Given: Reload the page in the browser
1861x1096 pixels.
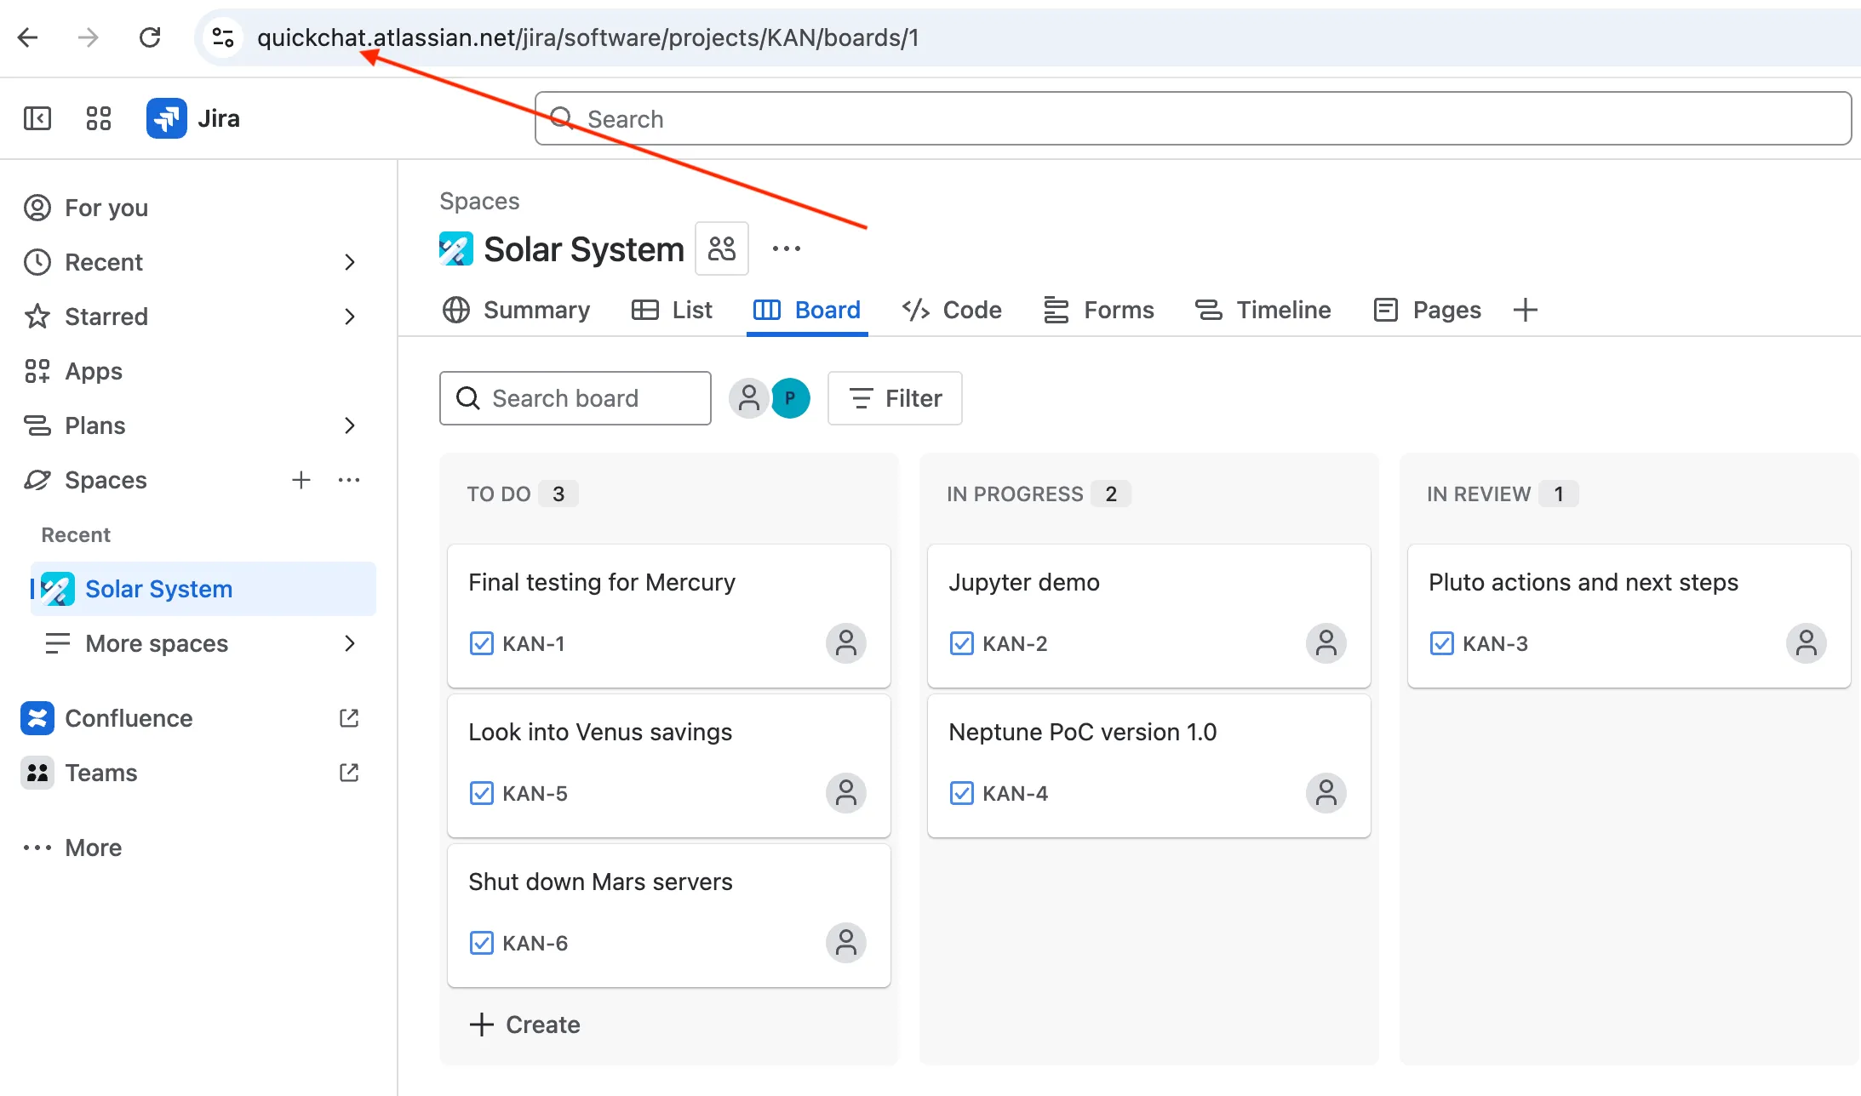Looking at the screenshot, I should [x=150, y=37].
